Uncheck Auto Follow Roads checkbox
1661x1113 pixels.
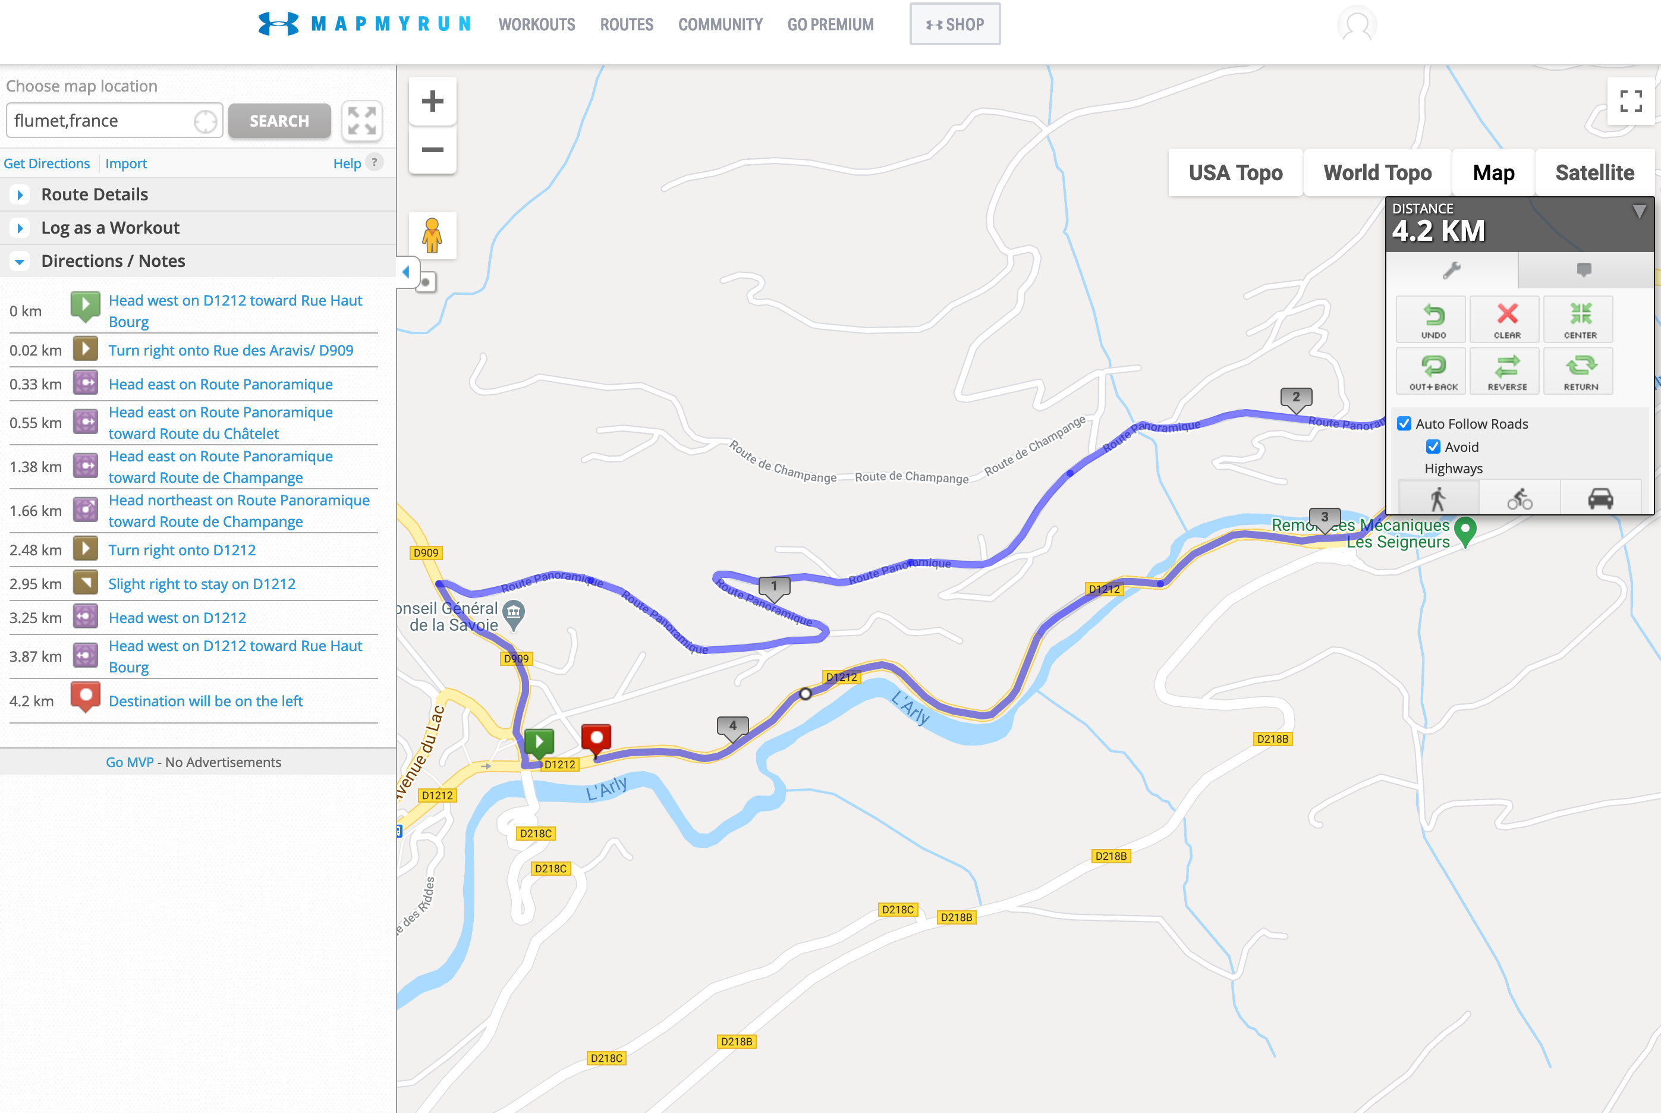(x=1404, y=424)
